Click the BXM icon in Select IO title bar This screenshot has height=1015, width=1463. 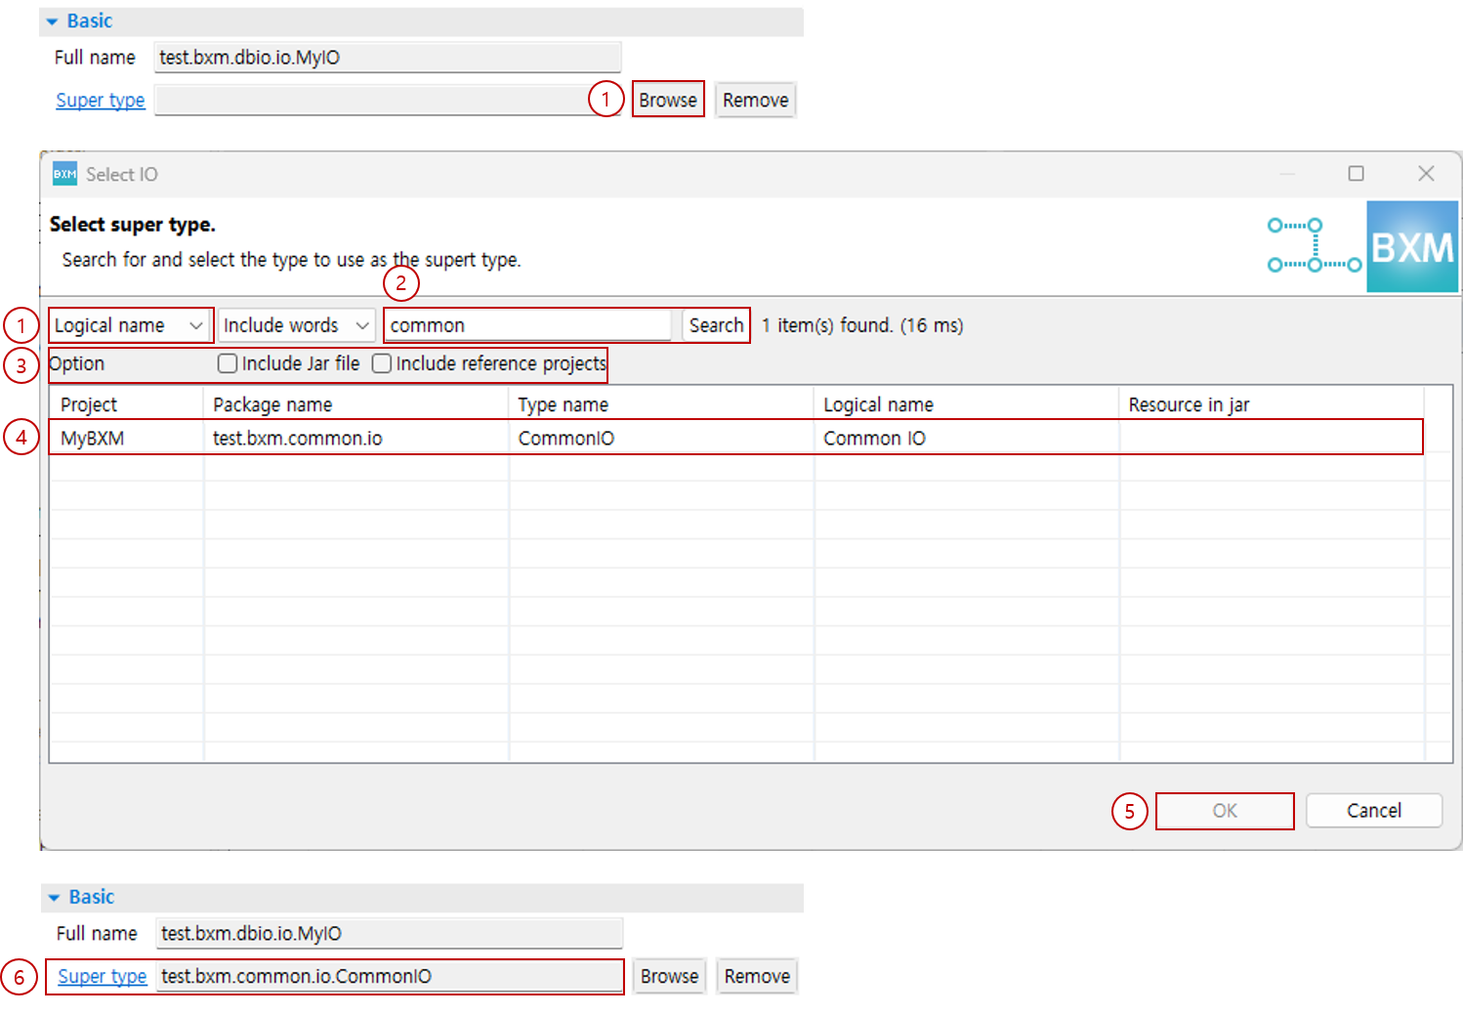pos(64,174)
